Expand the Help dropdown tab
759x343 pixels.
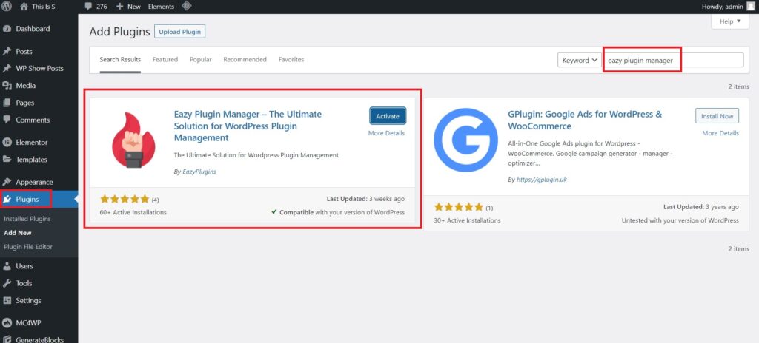730,21
